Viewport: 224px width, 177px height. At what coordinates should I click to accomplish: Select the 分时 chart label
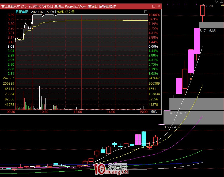point(53,12)
